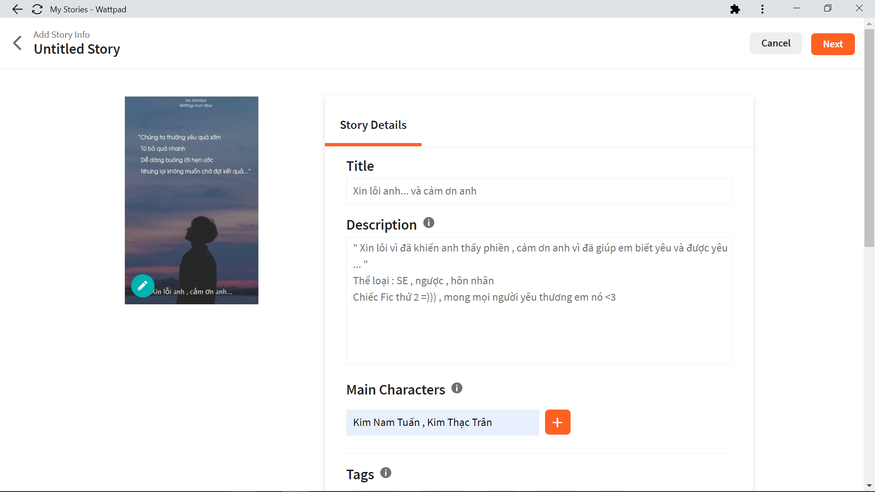Restore down the Wattpad window

[828, 9]
